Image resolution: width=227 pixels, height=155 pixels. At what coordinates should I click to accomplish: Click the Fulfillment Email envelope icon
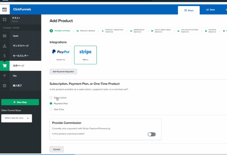[152, 31]
